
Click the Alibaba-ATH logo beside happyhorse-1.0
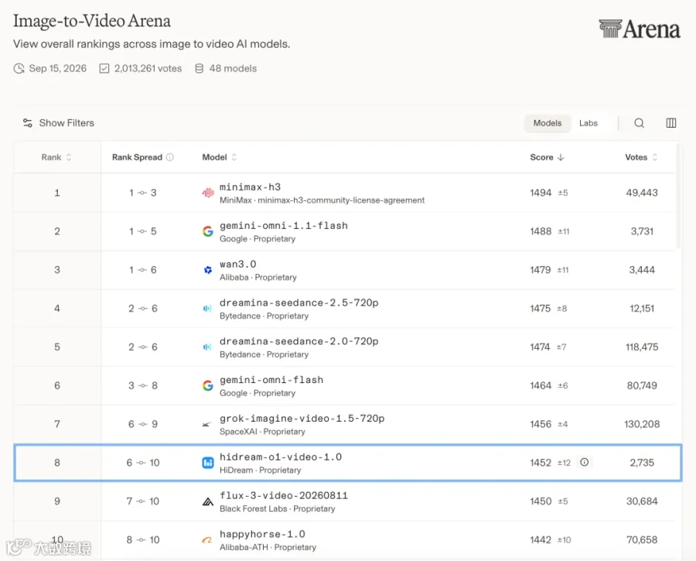tap(206, 540)
